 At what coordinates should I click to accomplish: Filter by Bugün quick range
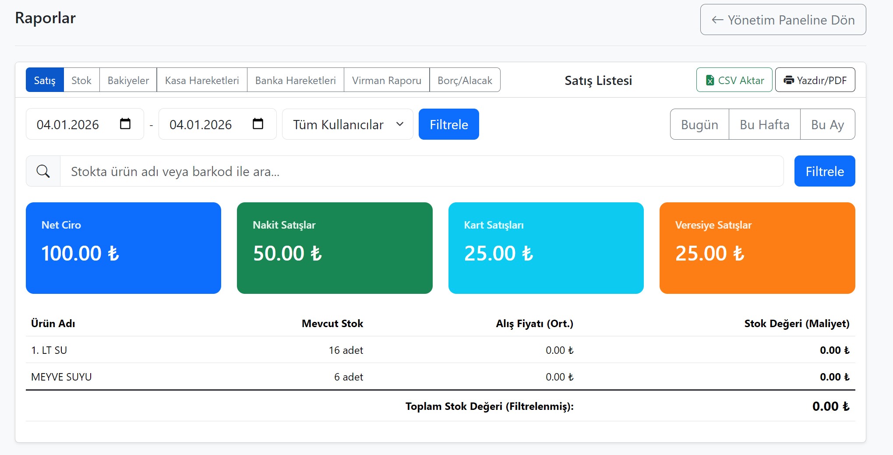click(699, 124)
